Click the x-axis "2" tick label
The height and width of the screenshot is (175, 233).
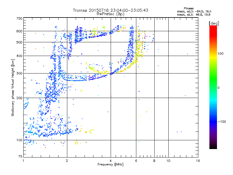click(67, 161)
